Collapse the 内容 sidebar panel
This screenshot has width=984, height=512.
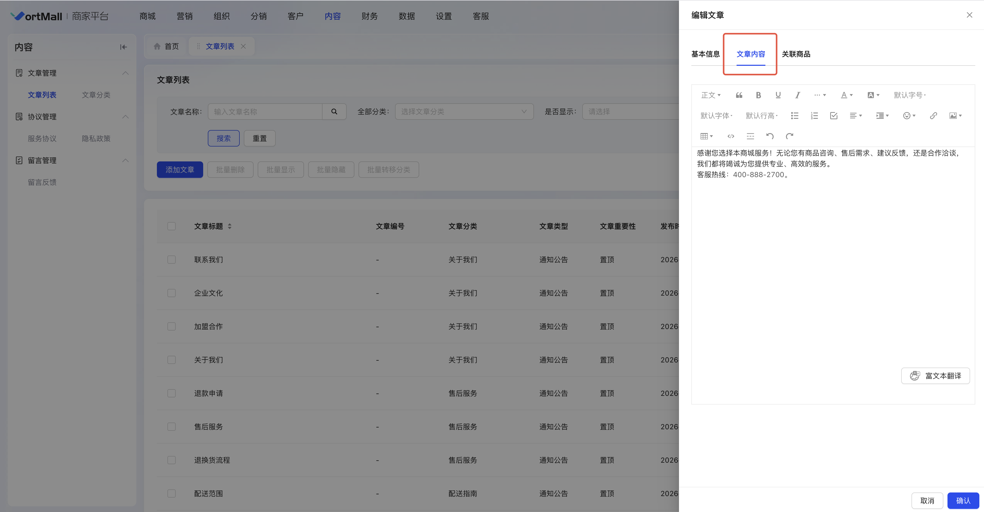(x=123, y=47)
